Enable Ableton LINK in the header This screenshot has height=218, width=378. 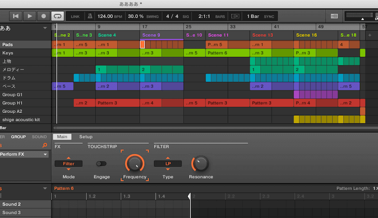tap(75, 16)
